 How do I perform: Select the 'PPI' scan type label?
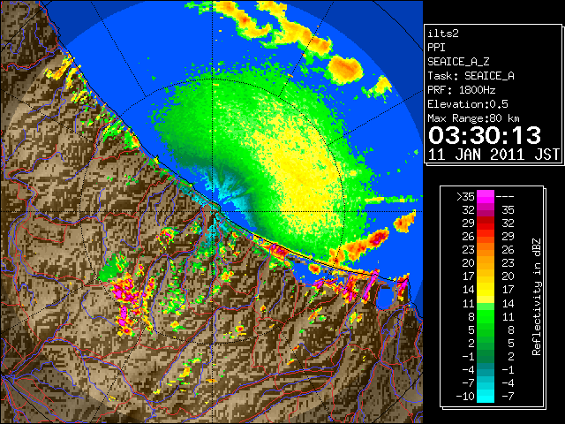coord(436,48)
